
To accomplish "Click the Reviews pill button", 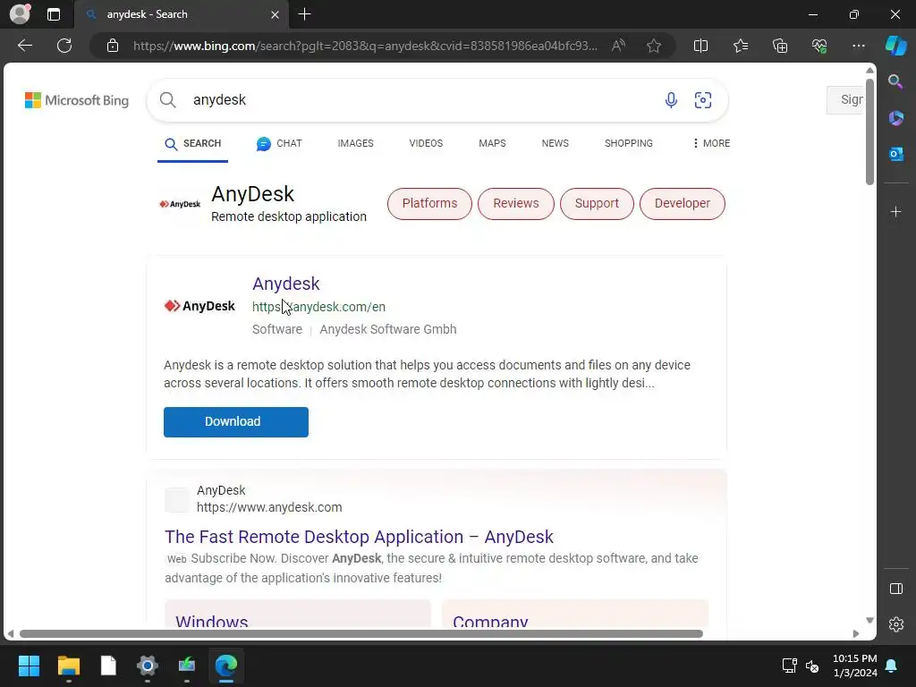I will [516, 203].
